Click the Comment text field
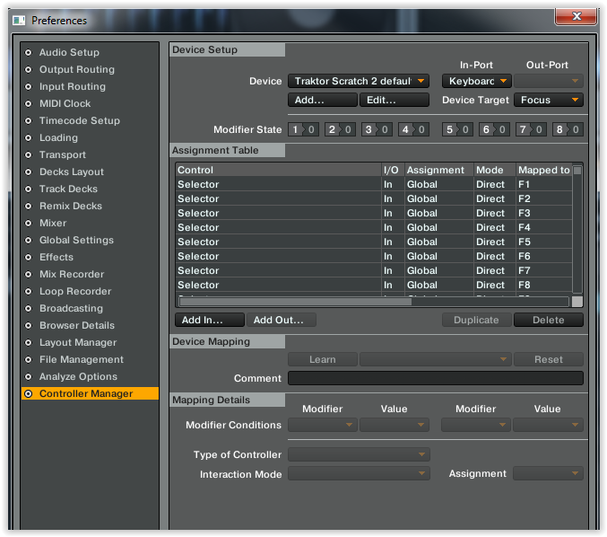 click(435, 379)
